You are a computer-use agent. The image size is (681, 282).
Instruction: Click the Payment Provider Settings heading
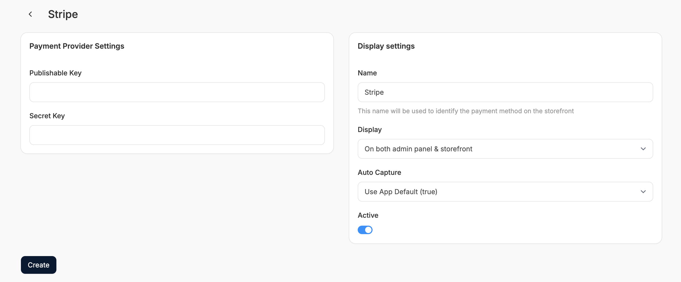[x=77, y=46]
